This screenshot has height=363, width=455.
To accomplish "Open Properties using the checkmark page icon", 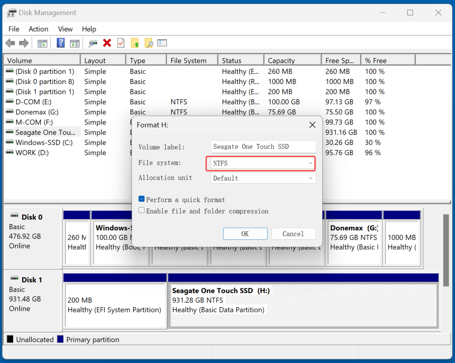I will [121, 43].
